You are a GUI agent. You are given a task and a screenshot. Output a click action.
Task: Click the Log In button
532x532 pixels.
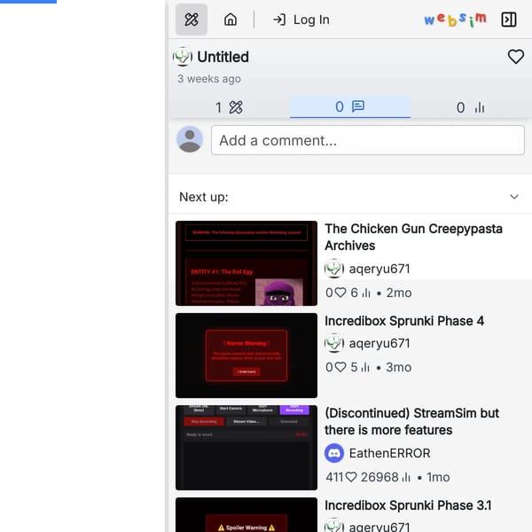301,20
